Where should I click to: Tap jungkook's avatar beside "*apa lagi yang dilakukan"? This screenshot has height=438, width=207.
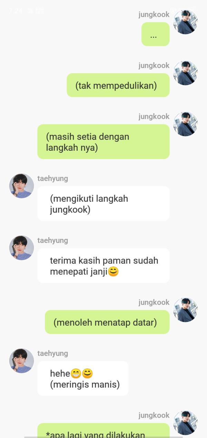(185, 423)
